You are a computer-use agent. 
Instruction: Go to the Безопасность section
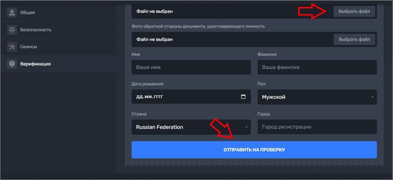coord(36,30)
